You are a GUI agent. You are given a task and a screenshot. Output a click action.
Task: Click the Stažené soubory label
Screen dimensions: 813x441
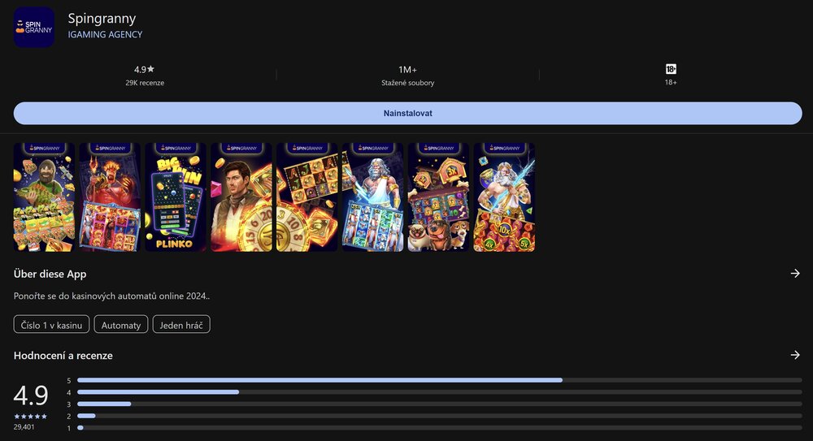[x=407, y=83]
